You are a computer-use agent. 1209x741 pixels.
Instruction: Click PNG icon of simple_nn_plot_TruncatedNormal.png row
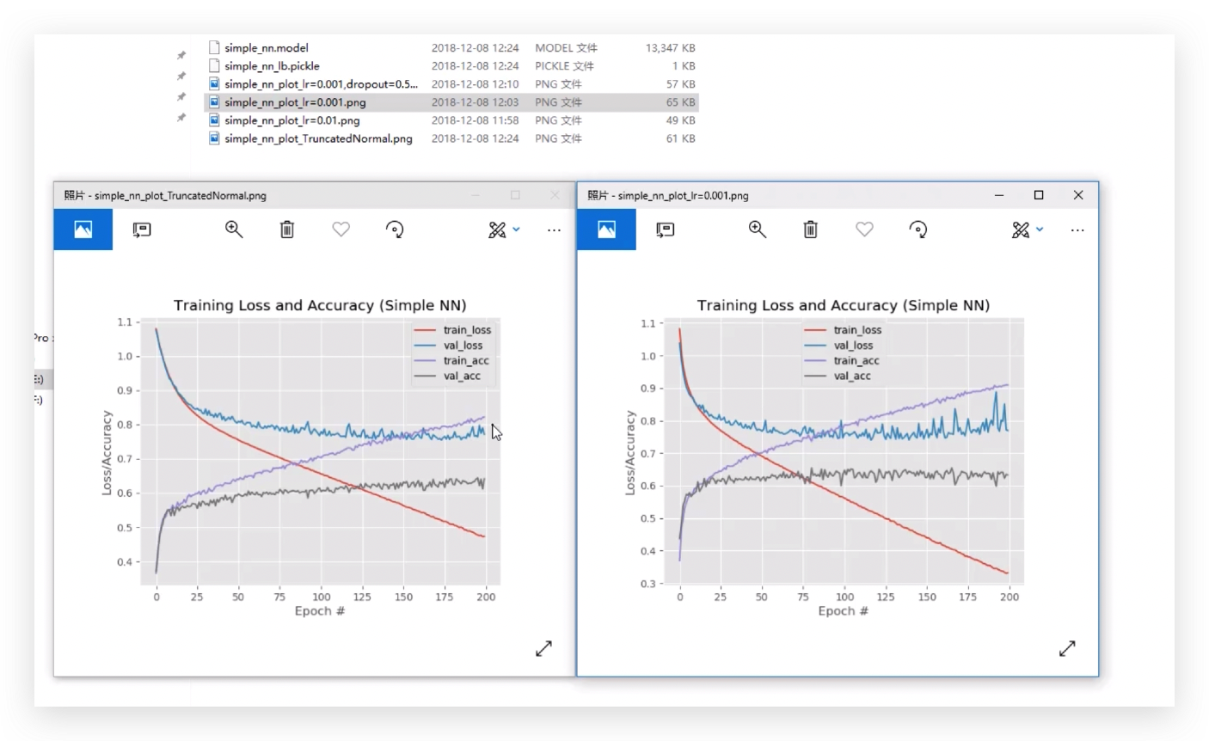click(215, 138)
